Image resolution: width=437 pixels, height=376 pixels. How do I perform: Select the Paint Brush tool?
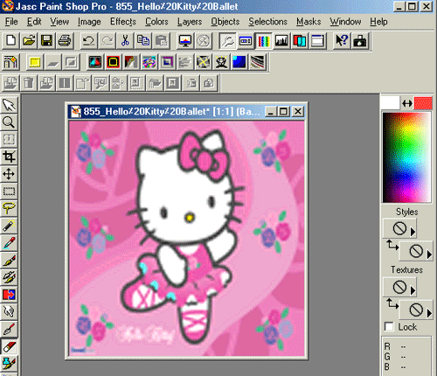9,260
